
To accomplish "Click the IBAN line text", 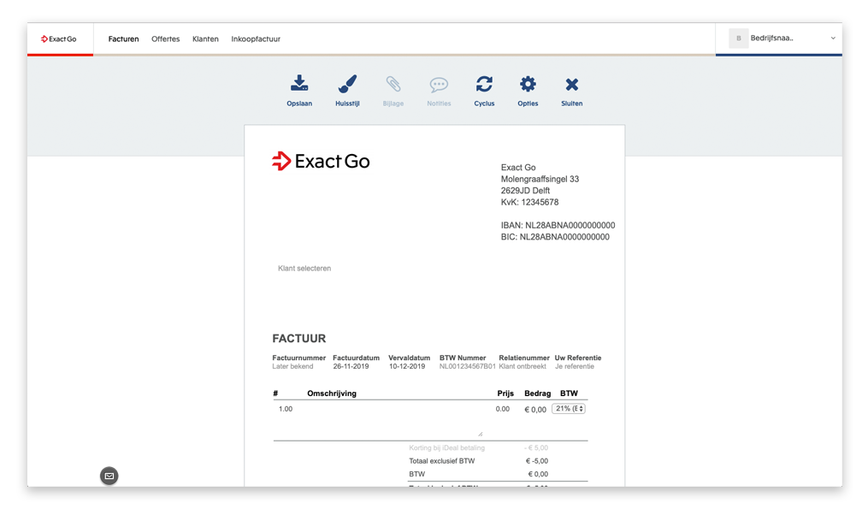I will [x=558, y=225].
